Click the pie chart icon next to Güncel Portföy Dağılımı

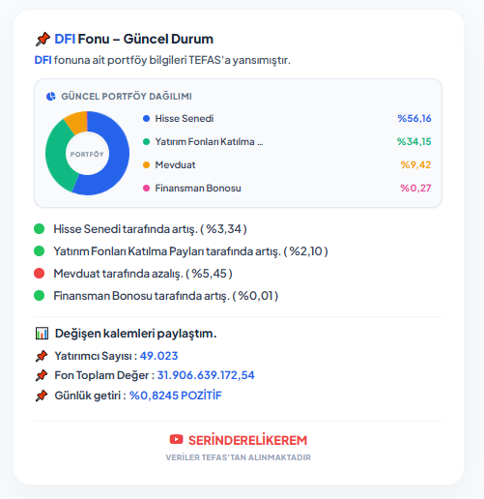(51, 97)
